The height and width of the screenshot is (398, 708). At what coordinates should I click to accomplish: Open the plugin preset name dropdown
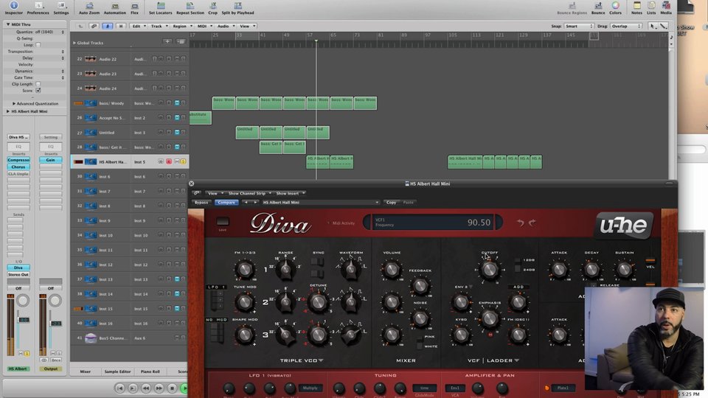point(321,202)
